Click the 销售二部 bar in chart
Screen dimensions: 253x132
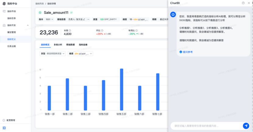pyautogui.click(x=67, y=94)
